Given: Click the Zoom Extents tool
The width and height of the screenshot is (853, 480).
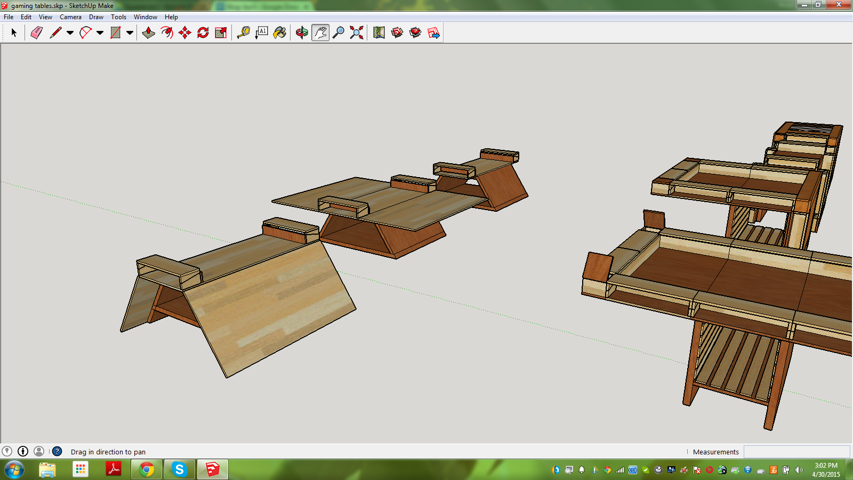Looking at the screenshot, I should pyautogui.click(x=357, y=33).
